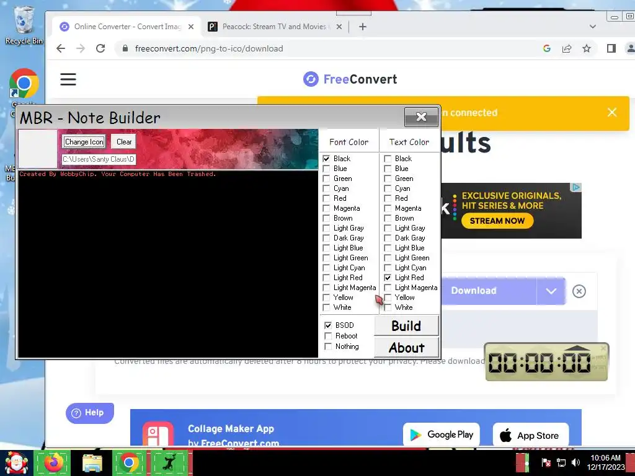635x476 pixels.
Task: Check Red font color
Action: pos(326,198)
